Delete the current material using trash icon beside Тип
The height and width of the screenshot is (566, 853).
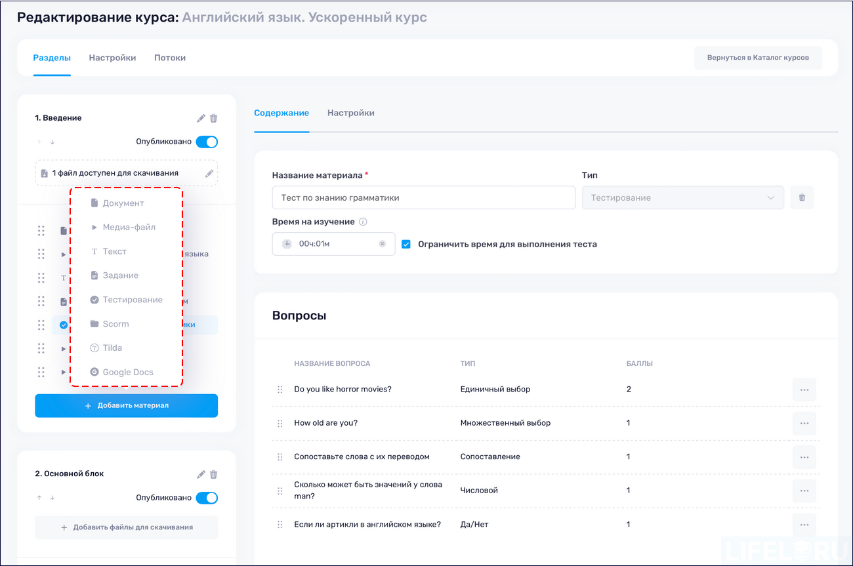tap(801, 197)
